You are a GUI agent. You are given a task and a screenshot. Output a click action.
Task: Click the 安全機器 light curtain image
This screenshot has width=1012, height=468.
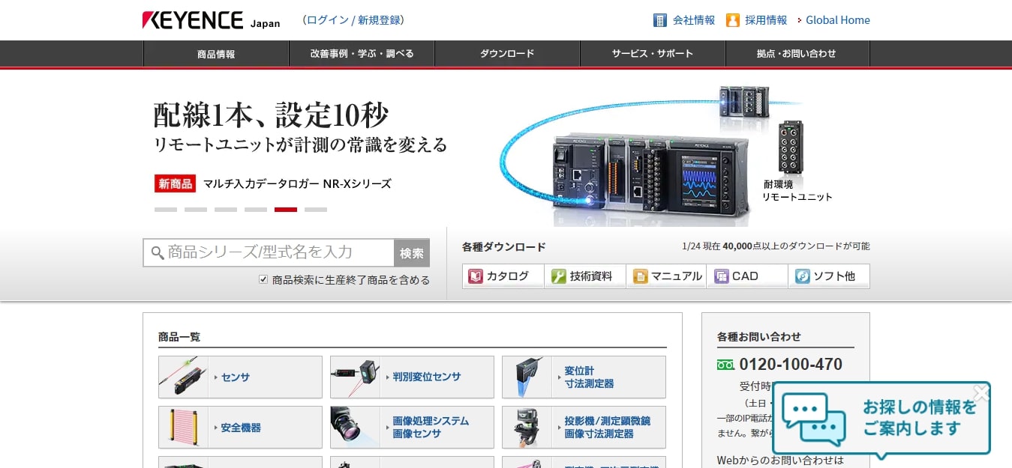click(x=183, y=428)
